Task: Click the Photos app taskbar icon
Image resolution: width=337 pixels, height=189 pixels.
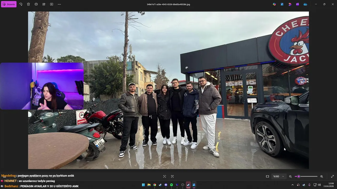Action: pyautogui.click(x=194, y=185)
